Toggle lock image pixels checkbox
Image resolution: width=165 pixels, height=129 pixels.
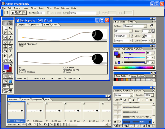click(130, 100)
